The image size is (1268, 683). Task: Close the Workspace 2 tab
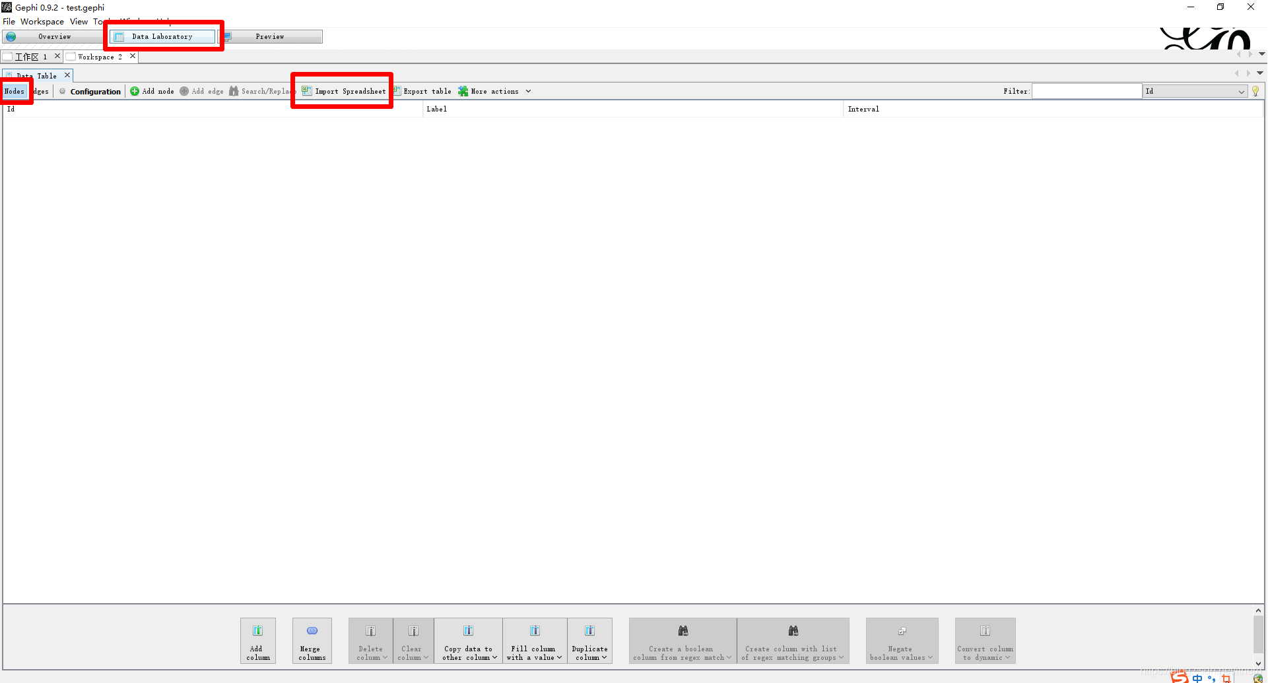pos(133,56)
